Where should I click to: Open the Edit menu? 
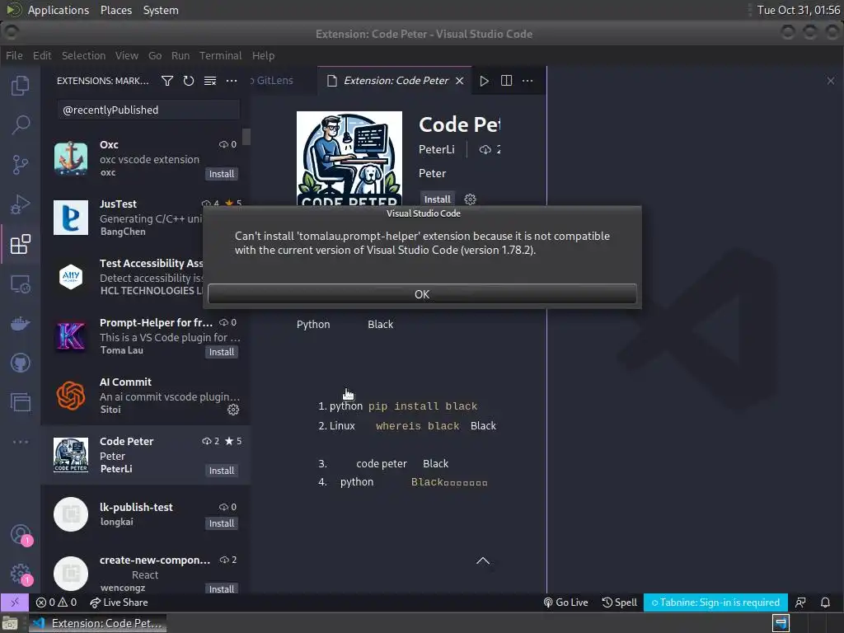[x=42, y=55]
